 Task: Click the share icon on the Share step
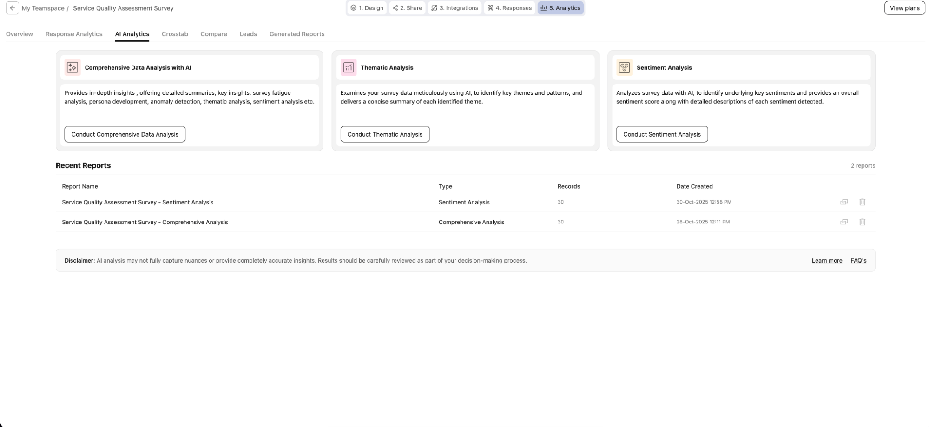pos(395,8)
